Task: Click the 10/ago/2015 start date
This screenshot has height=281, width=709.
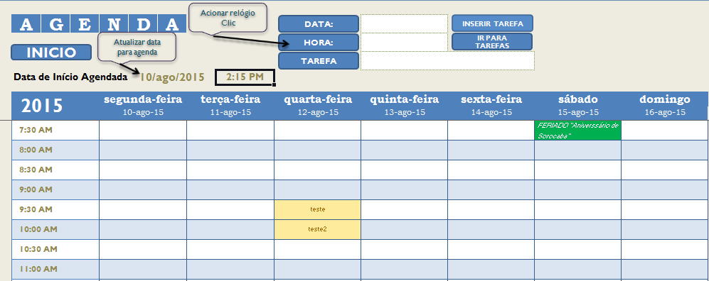Action: 172,77
